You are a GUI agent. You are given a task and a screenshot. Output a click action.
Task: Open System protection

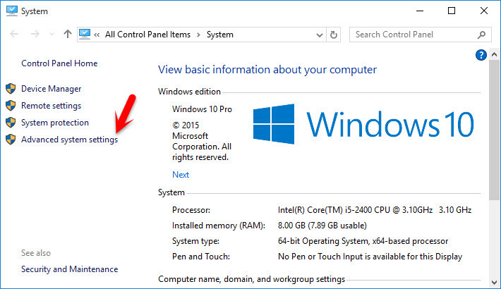click(55, 123)
